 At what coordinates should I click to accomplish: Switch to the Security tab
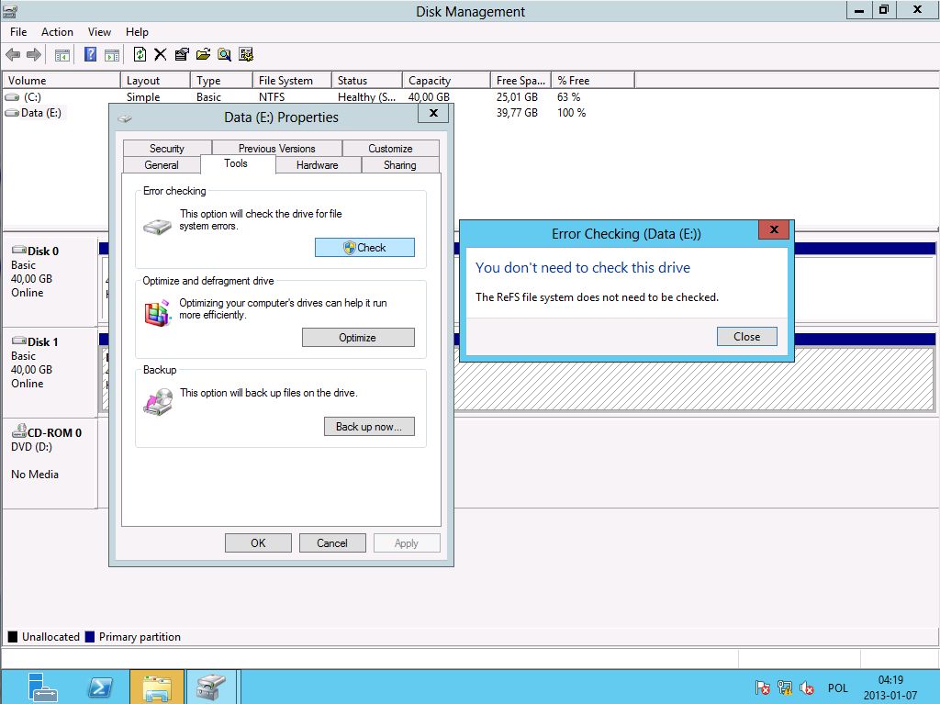pos(167,148)
